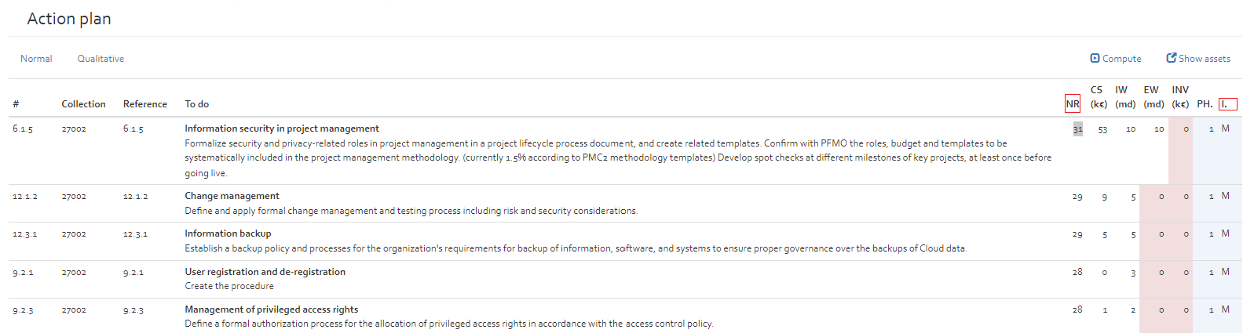Viewport: 1243px width, 333px height.
Task: Sort by the NR column header
Action: click(1073, 103)
